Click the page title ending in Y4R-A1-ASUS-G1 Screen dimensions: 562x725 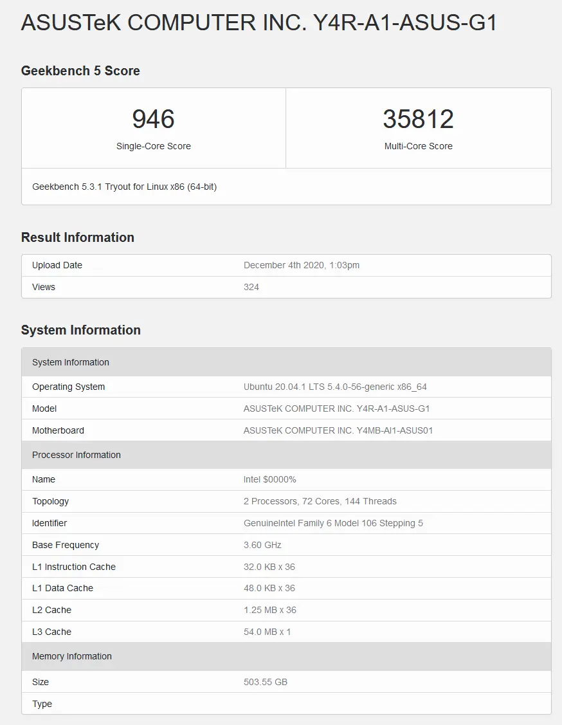(258, 23)
